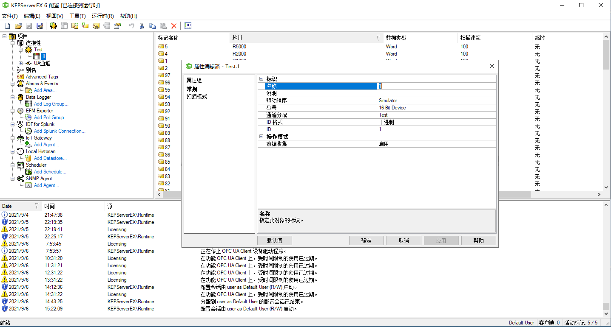The image size is (611, 327).
Task: Click the 默认值 button
Action: [275, 240]
